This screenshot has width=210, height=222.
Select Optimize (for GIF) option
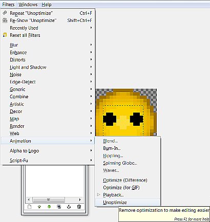tap(128, 188)
